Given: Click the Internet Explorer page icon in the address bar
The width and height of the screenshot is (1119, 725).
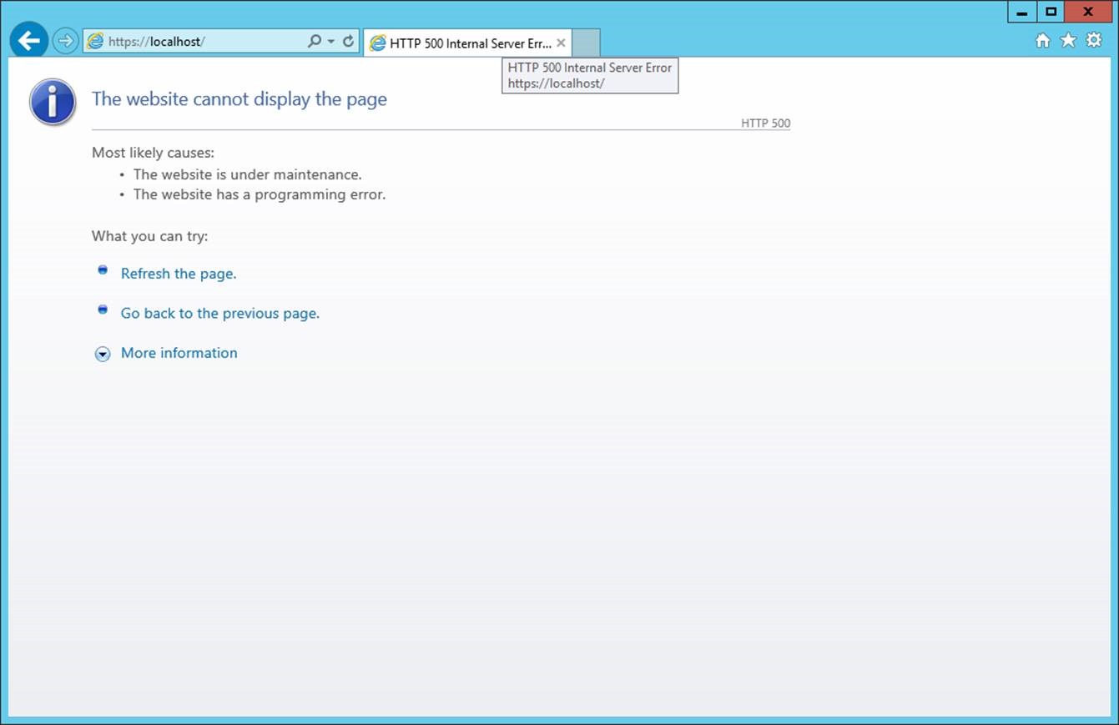Looking at the screenshot, I should pyautogui.click(x=95, y=41).
